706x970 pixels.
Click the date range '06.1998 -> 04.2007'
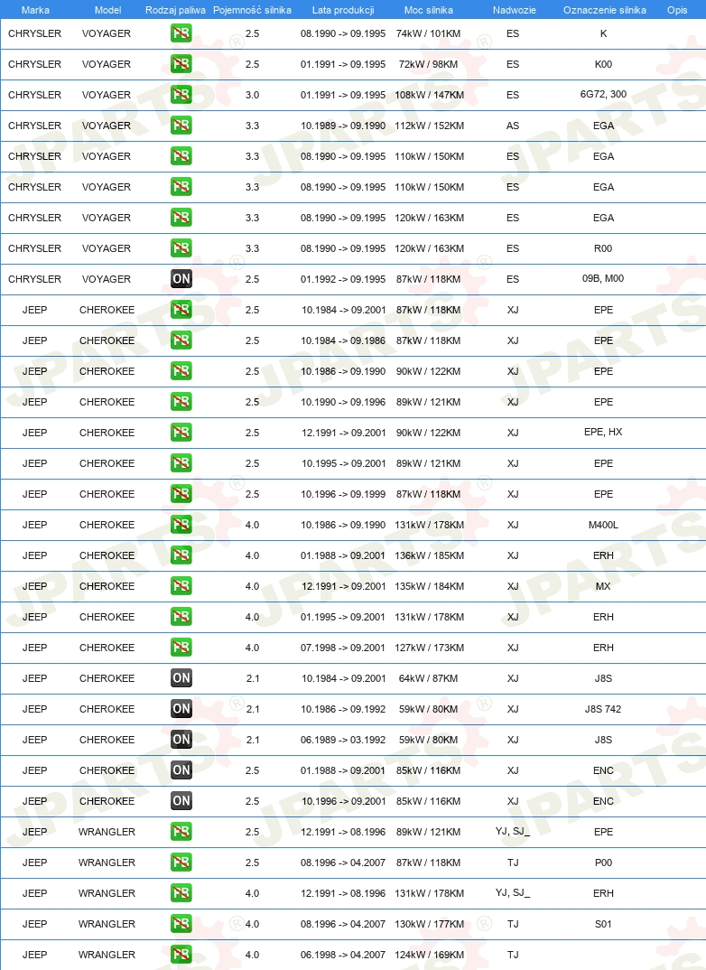(x=343, y=955)
